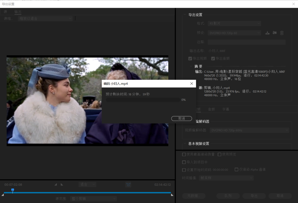This screenshot has width=298, height=203.
Task: Collapse the 基本视频设置 section
Action: [185, 144]
